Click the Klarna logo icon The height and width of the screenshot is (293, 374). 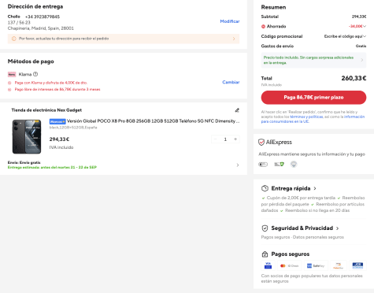point(12,74)
